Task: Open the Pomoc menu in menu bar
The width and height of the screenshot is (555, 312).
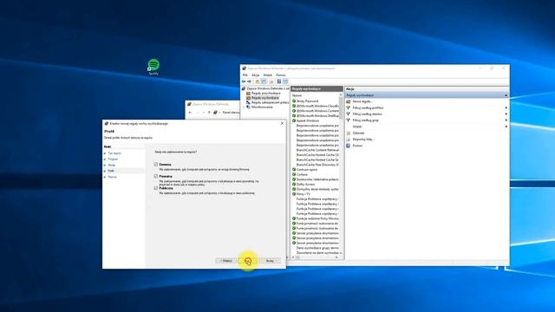Action: 281,75
